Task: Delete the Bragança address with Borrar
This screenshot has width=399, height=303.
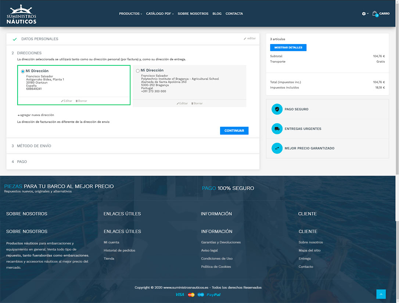Action: coord(197,103)
